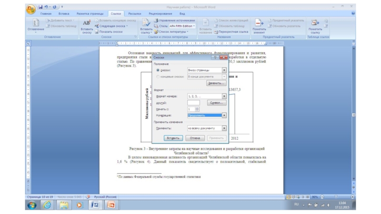Switch to Разметка страницы tab

click(90, 14)
